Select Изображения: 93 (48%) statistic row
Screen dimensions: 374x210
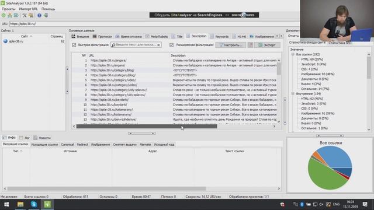click(x=317, y=74)
